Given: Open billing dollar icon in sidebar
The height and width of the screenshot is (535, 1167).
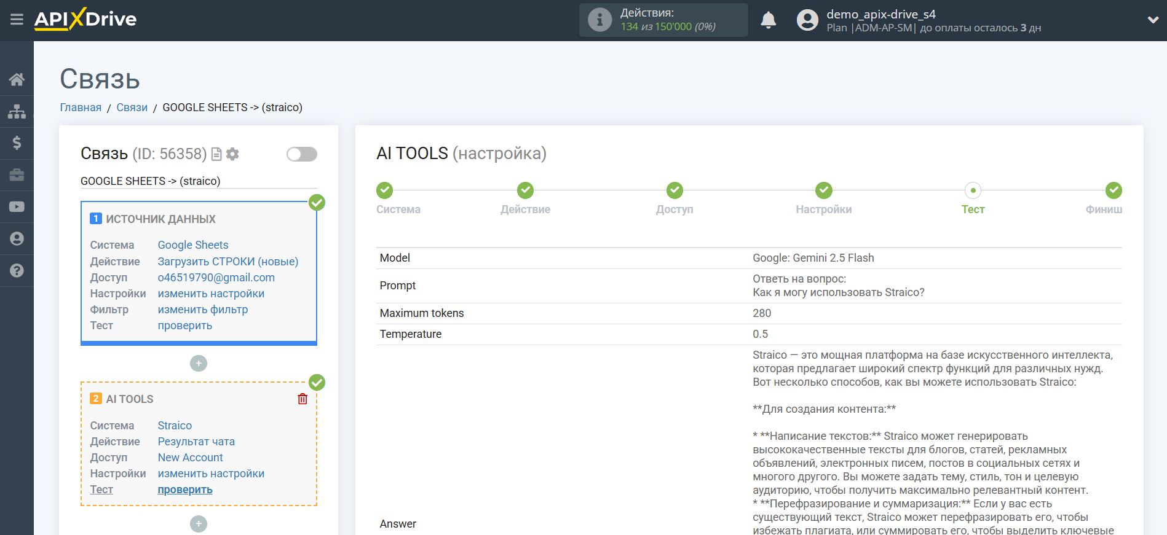Looking at the screenshot, I should pos(17,143).
